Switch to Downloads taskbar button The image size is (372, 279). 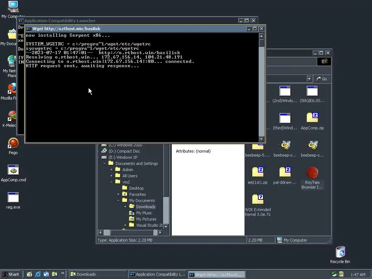click(98, 274)
